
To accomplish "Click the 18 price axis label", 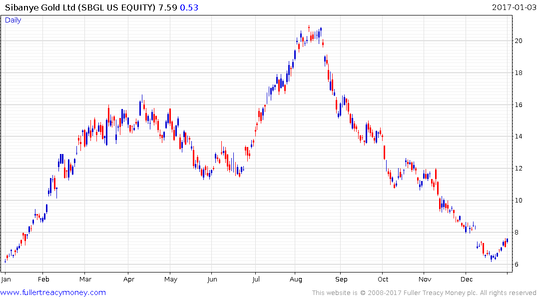I will click(519, 72).
